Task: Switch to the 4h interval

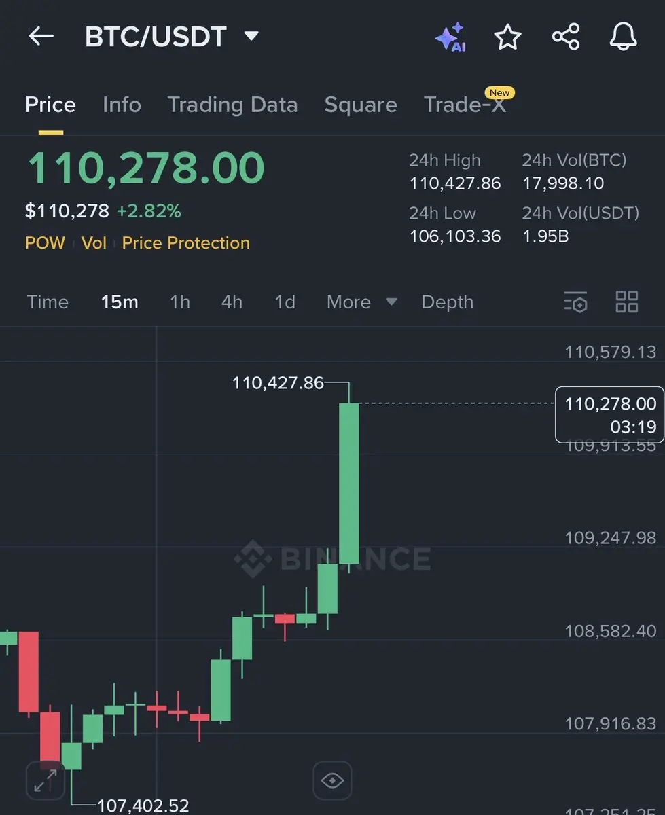Action: pyautogui.click(x=232, y=302)
